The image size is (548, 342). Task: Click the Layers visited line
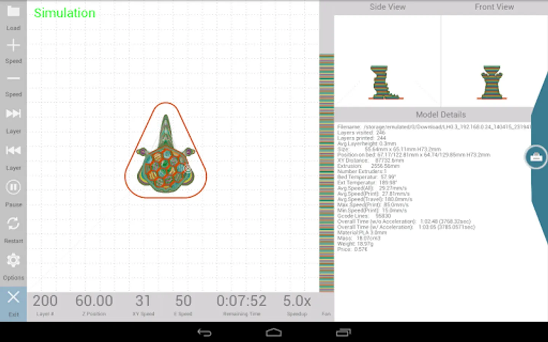click(x=361, y=133)
